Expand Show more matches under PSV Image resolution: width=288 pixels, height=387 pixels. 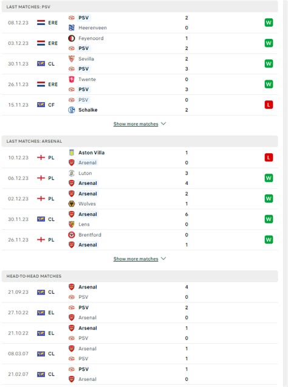coord(135,124)
